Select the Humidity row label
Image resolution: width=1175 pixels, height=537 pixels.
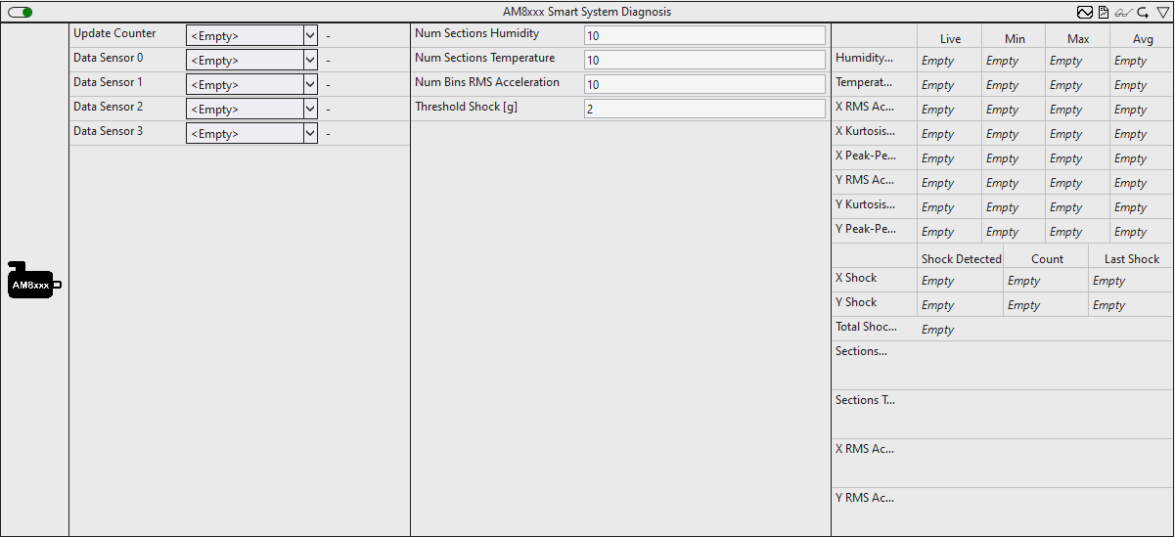click(864, 59)
